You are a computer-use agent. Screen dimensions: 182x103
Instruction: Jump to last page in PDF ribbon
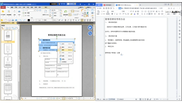tap(40, 10)
